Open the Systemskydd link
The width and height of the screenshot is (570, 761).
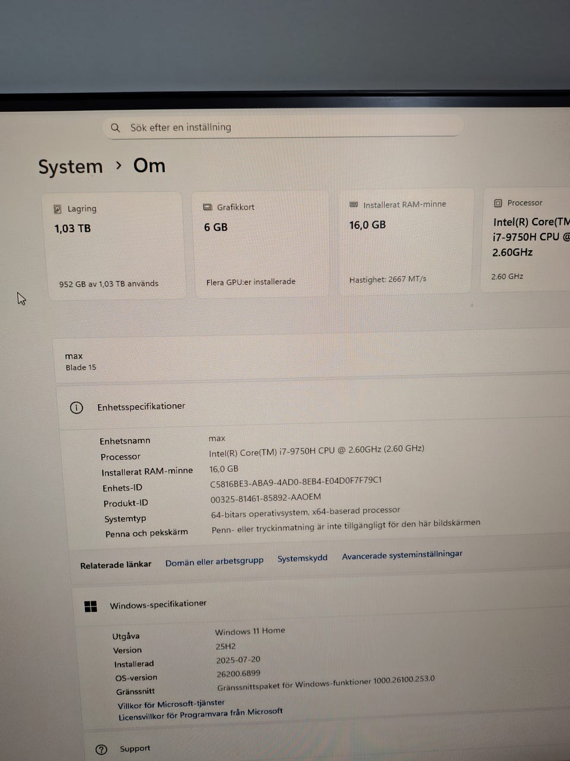(302, 558)
